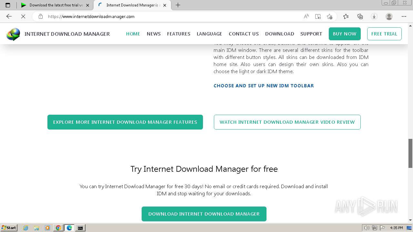Open File Explorer folder in taskbar
The image size is (413, 232).
[x=36, y=228]
